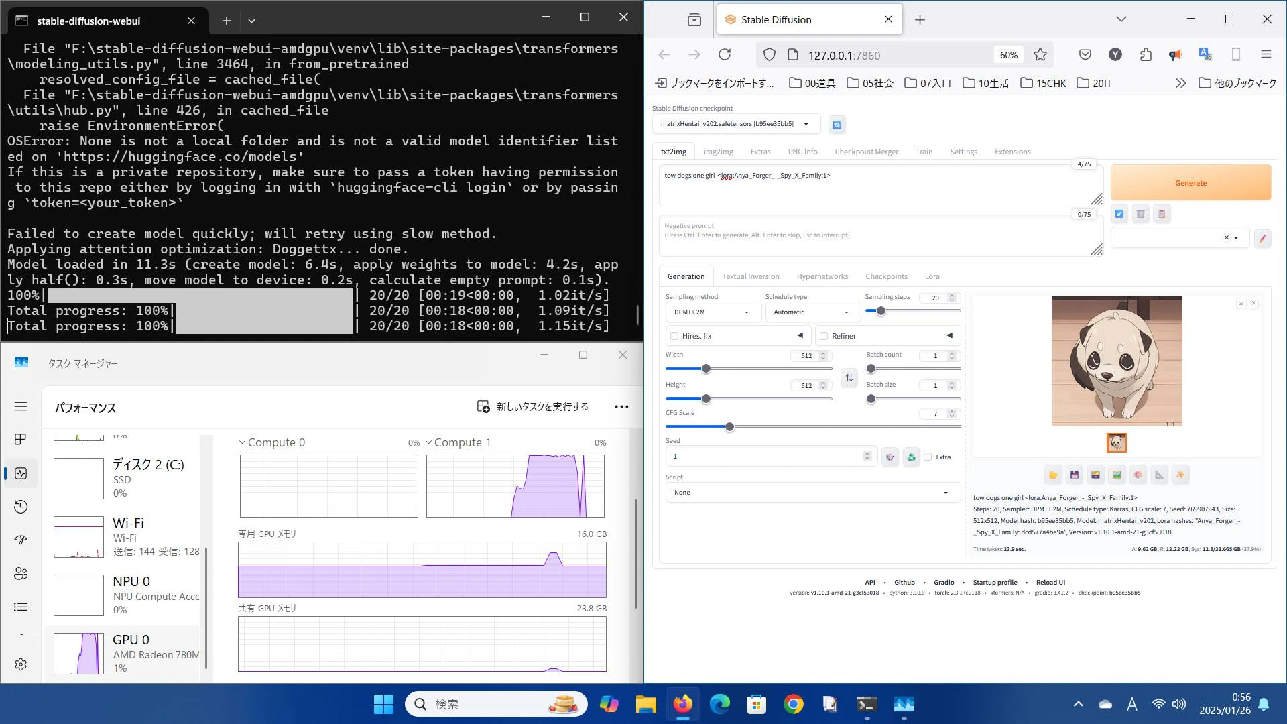This screenshot has width=1287, height=724.
Task: Open the Task Manager settings gear
Action: coord(21,664)
